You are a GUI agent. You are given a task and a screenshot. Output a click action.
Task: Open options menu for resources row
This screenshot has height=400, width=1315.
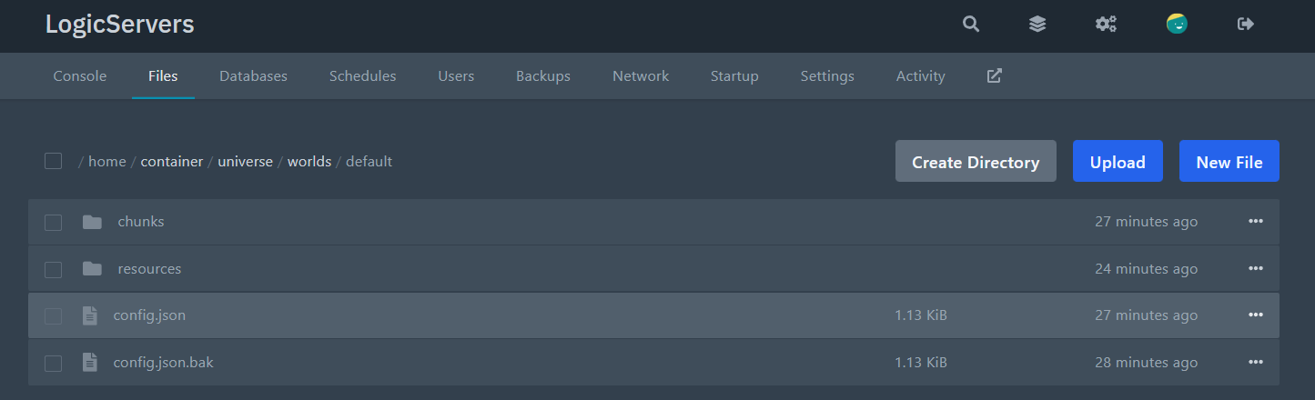pos(1256,269)
